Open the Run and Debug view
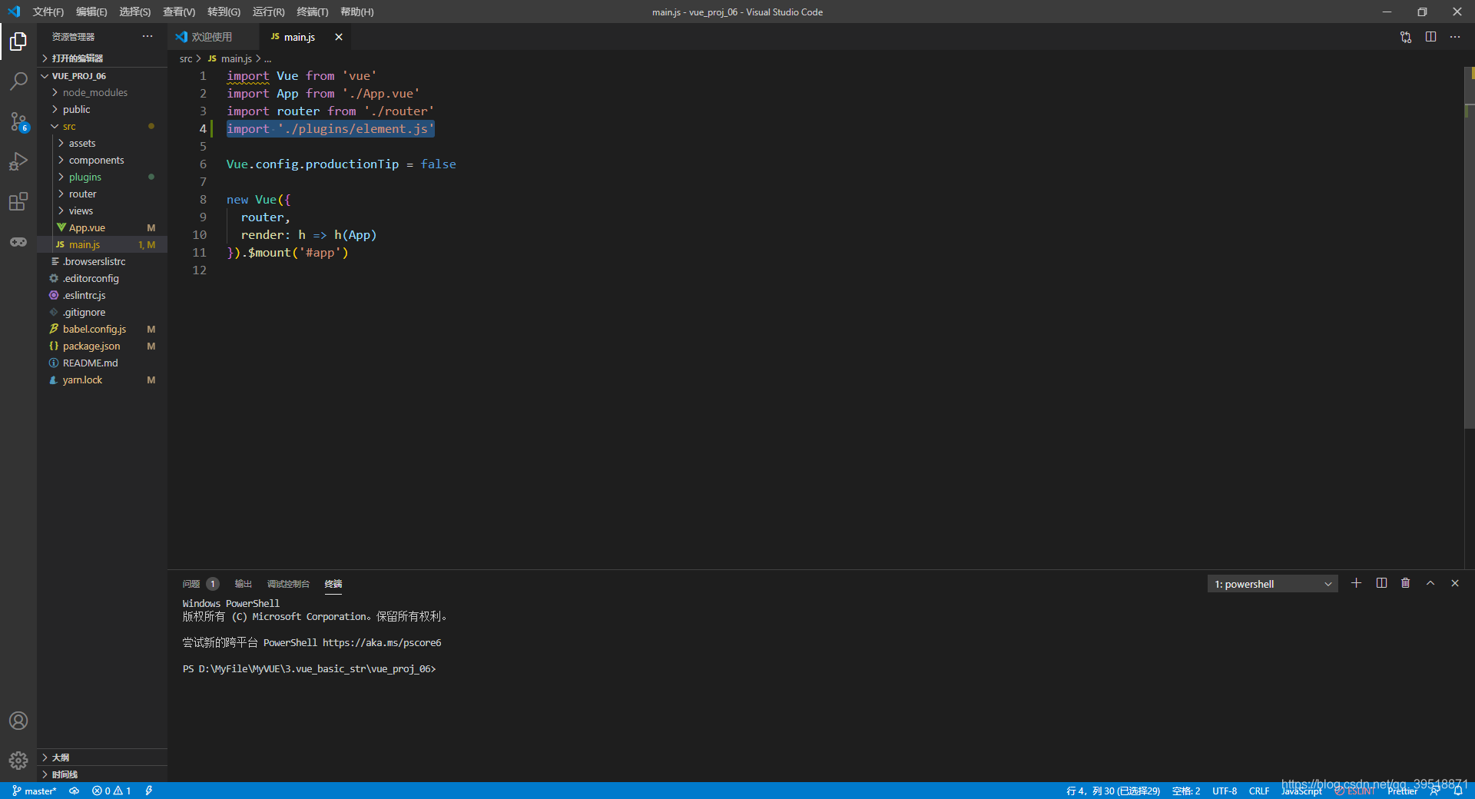1475x799 pixels. pos(18,161)
